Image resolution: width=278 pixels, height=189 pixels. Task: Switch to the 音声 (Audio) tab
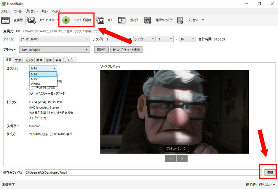coord(49,60)
